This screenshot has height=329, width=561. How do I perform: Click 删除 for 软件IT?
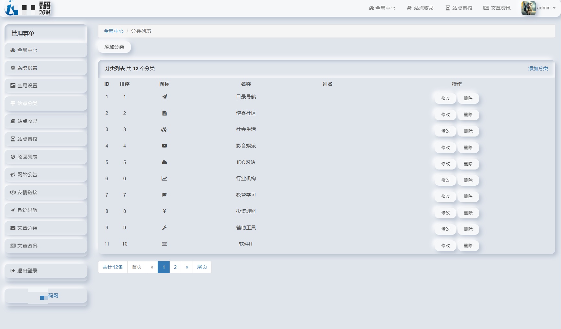coord(468,246)
